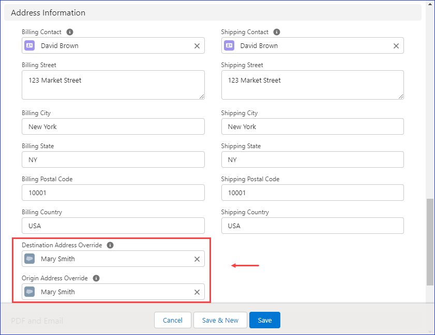
Task: Edit the Billing Postal Code field
Action: pos(113,193)
